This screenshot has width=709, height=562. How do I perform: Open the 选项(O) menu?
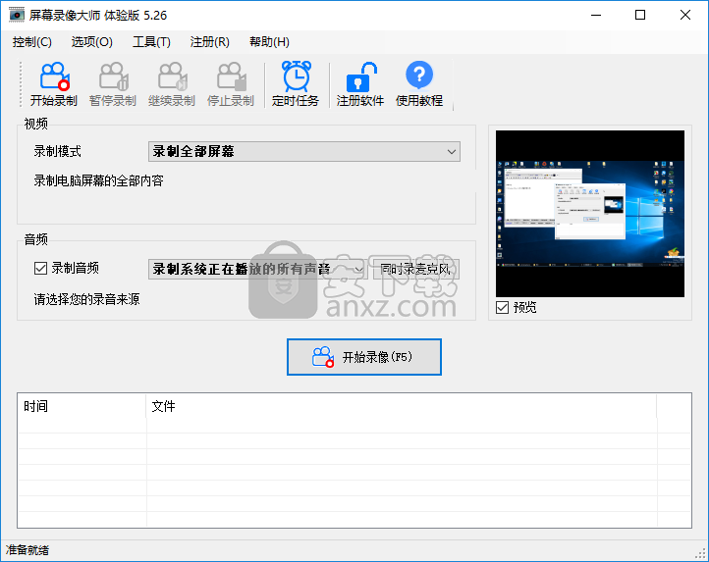tap(91, 42)
